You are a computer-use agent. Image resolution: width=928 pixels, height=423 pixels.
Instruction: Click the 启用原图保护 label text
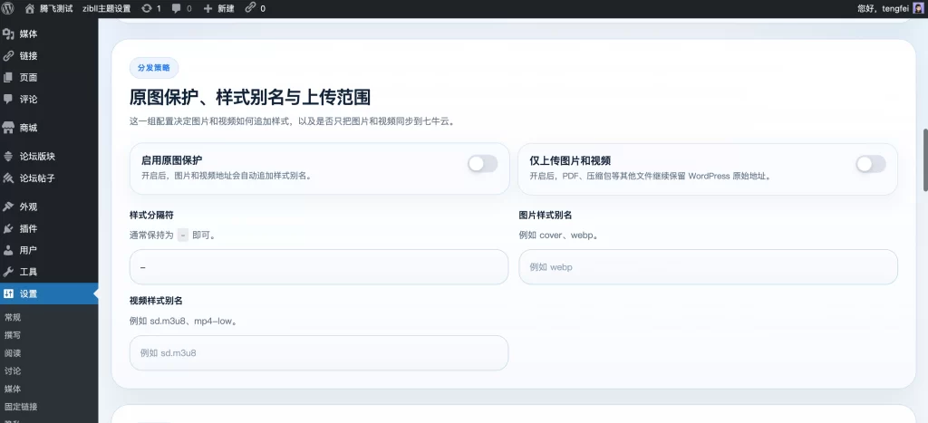(171, 160)
